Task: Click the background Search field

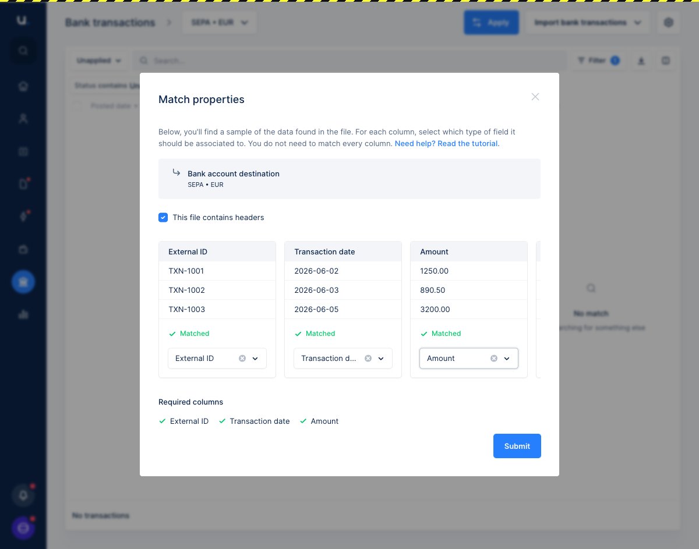Action: click(x=349, y=61)
